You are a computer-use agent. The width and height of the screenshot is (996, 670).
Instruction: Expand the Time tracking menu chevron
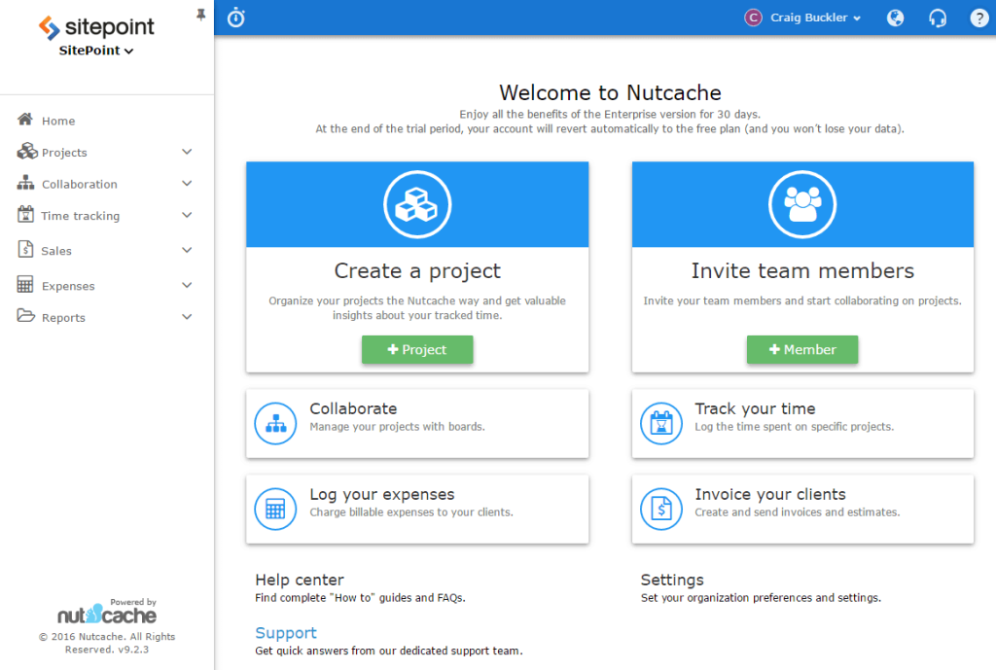coord(187,215)
